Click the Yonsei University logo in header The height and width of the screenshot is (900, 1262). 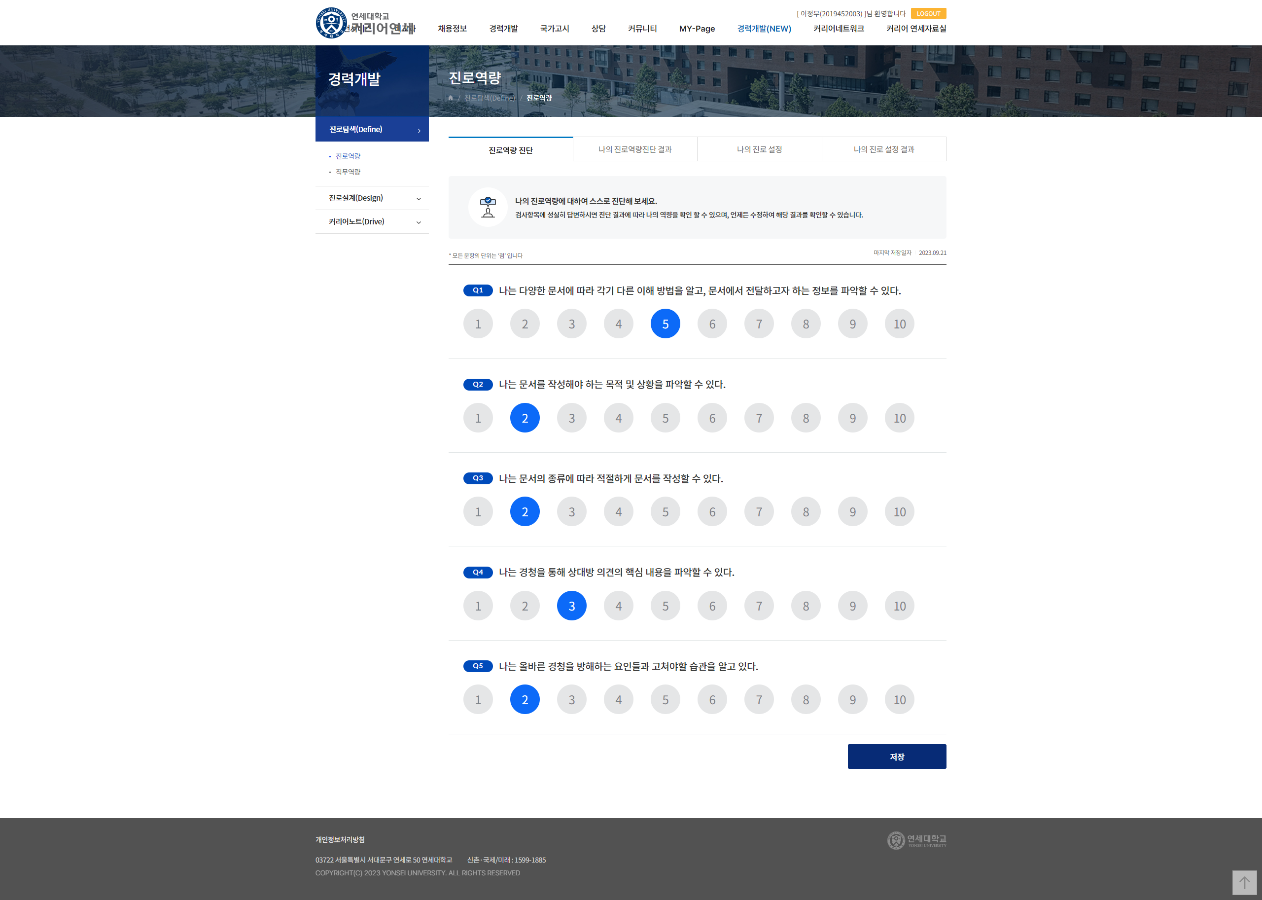pyautogui.click(x=331, y=23)
